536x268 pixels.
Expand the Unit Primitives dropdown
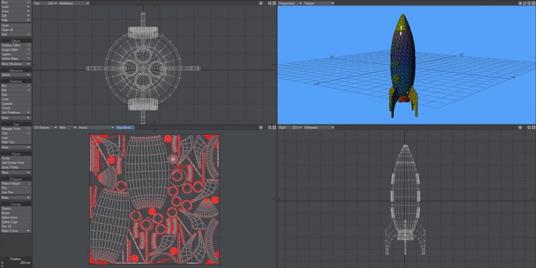click(x=16, y=113)
